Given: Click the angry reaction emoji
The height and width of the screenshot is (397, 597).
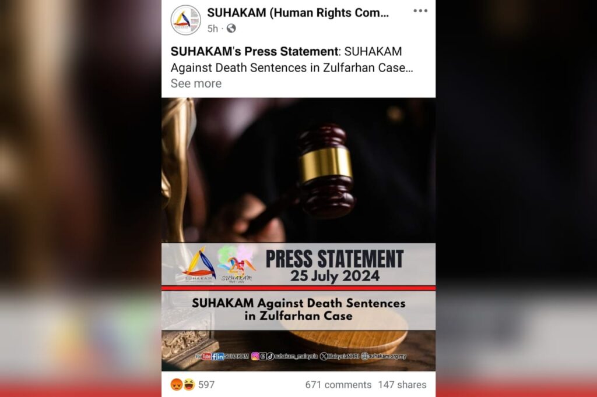Looking at the screenshot, I should [177, 384].
